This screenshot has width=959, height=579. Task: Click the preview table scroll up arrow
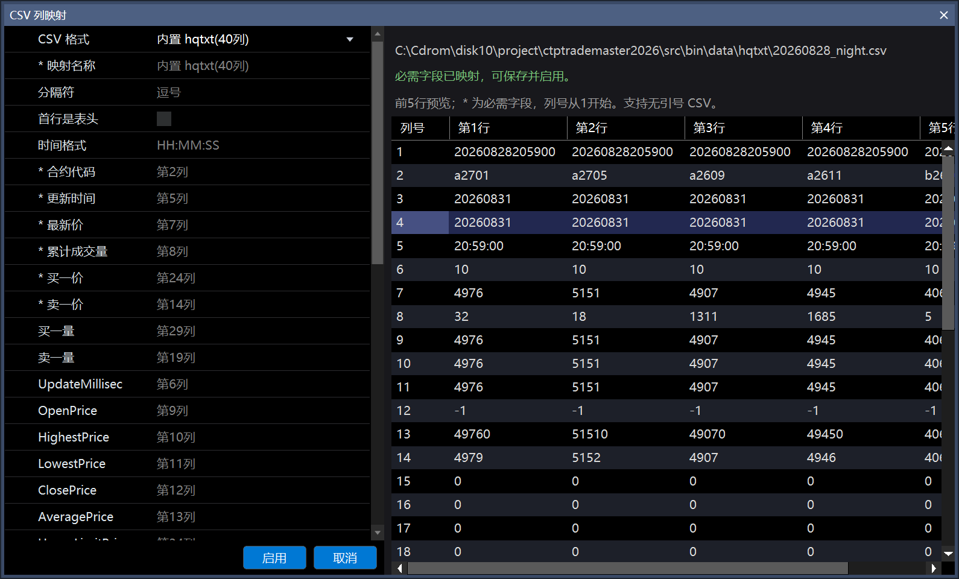[948, 149]
